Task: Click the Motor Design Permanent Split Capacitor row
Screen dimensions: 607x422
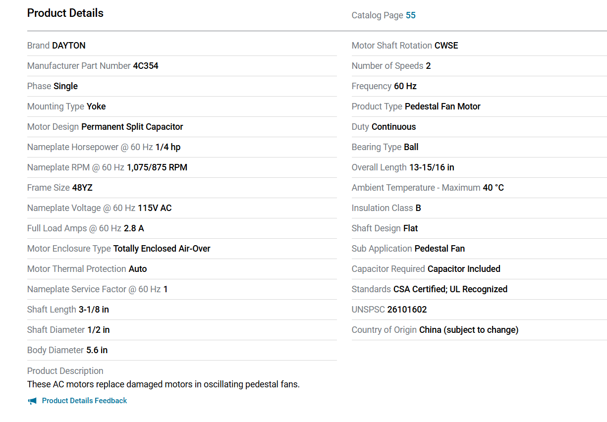Action: 182,127
